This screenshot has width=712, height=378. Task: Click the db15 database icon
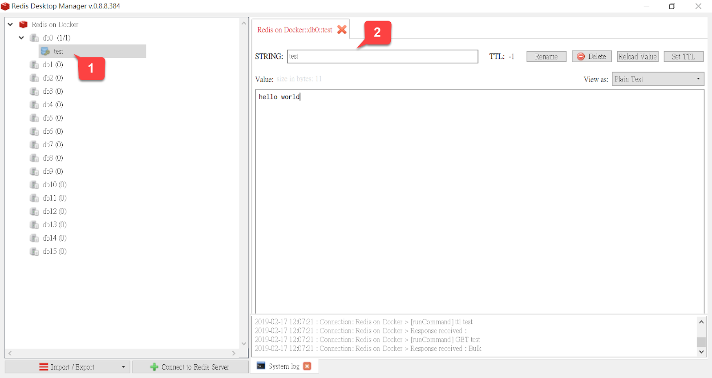pyautogui.click(x=34, y=251)
